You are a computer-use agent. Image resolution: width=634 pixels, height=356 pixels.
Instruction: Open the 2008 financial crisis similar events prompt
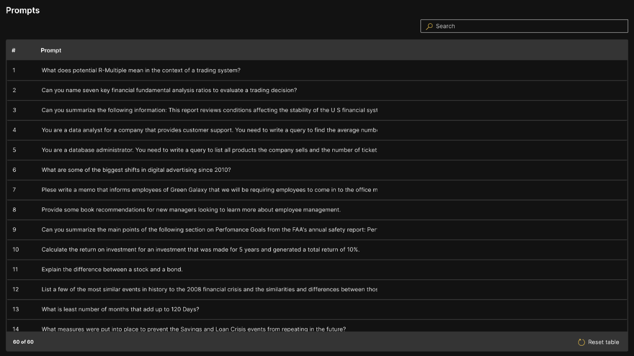[x=209, y=290]
